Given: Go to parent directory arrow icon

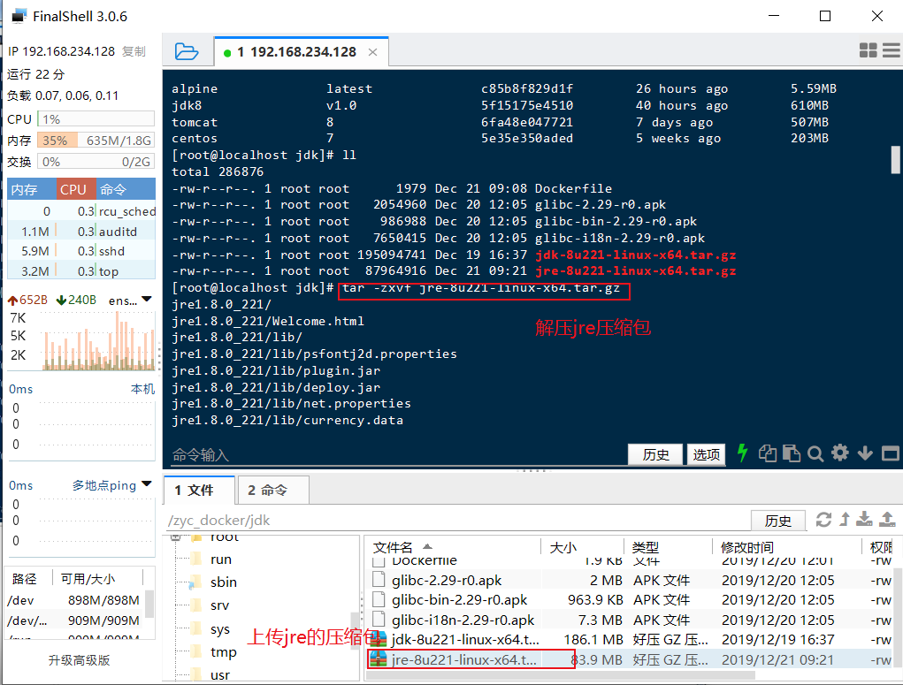Looking at the screenshot, I should point(845,519).
